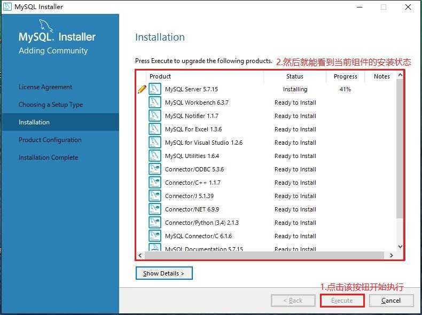
Task: Open the Product Configuration step
Action: coord(50,140)
